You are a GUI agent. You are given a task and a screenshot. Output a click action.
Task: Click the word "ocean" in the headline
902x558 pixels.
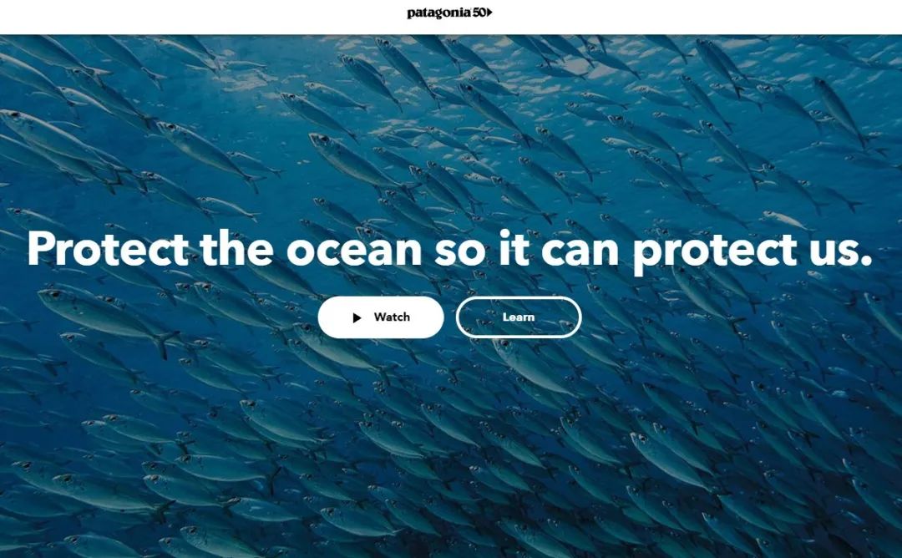(x=354, y=251)
